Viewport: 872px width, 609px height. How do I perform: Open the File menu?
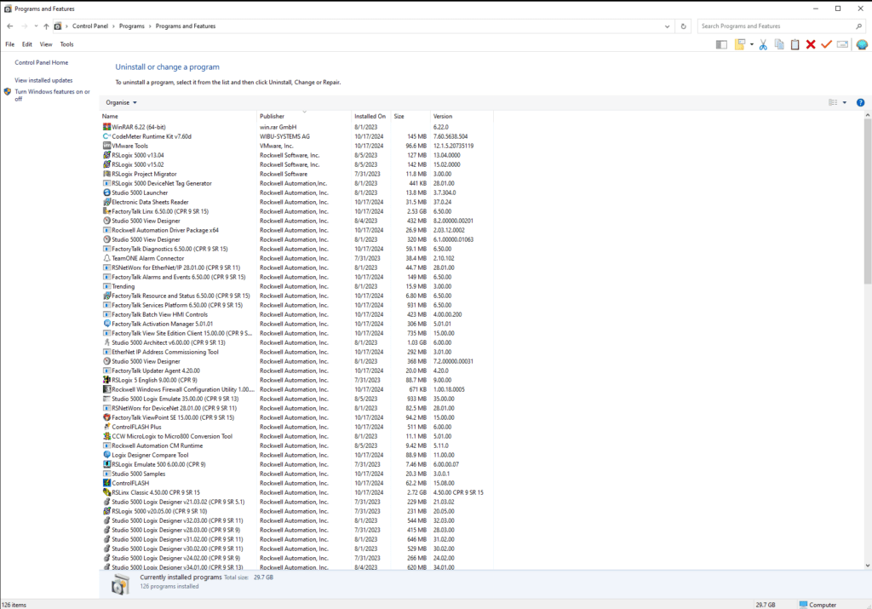tap(10, 44)
